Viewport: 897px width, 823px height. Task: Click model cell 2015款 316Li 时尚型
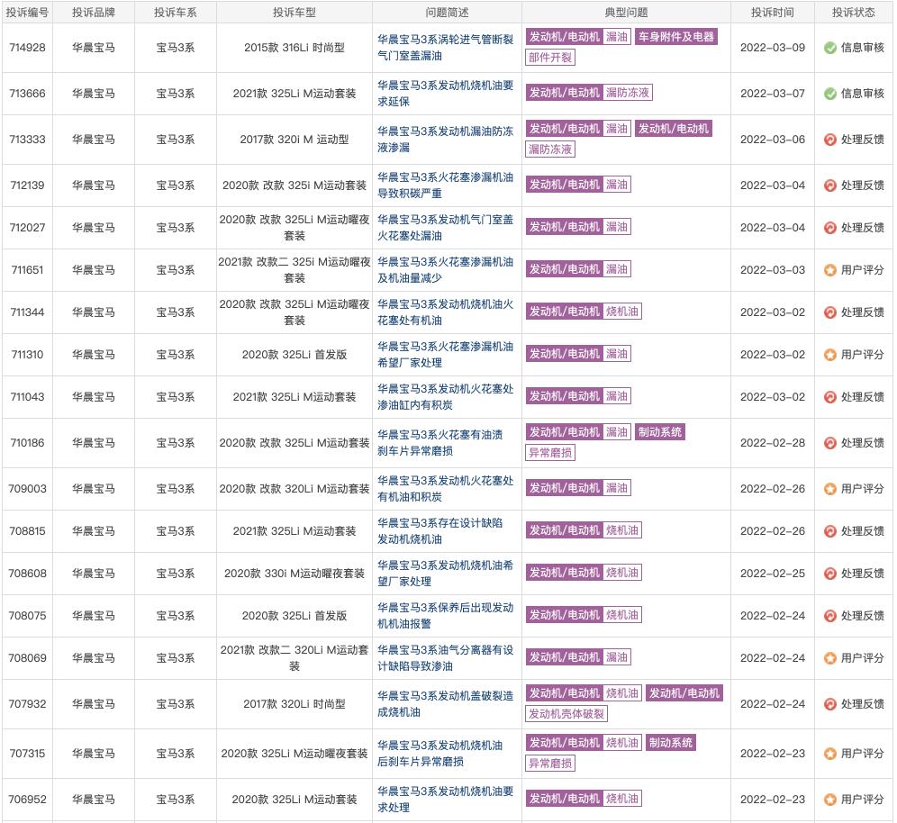click(294, 48)
